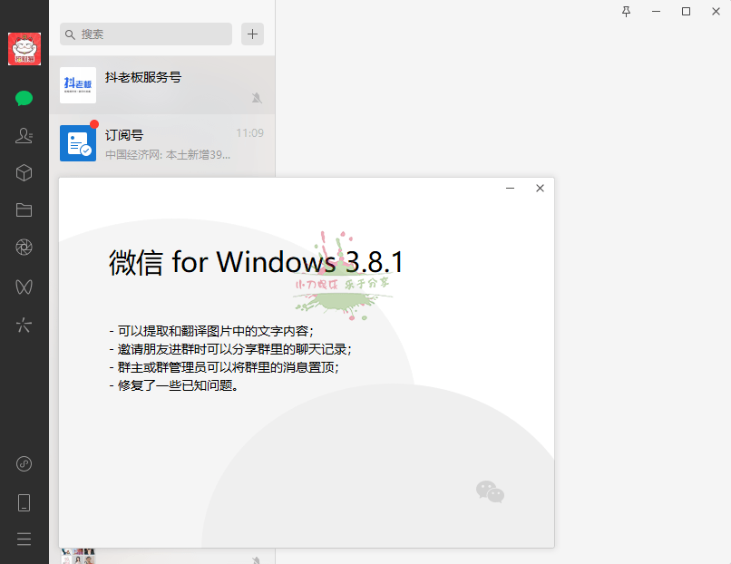The image size is (731, 564).
Task: Click the 抖老板 logo avatar
Action: coord(78,85)
